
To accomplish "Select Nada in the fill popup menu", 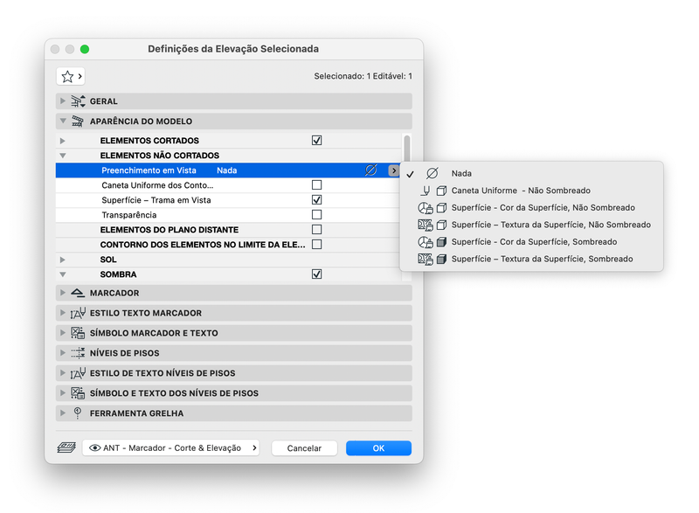I will (531, 173).
